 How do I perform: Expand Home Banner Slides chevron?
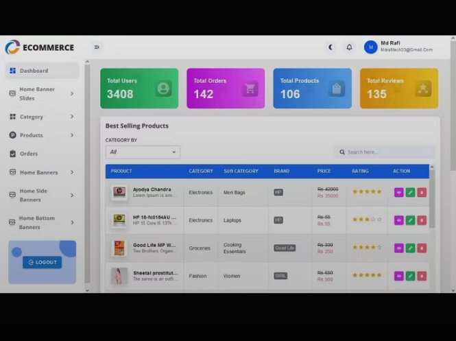[72, 93]
